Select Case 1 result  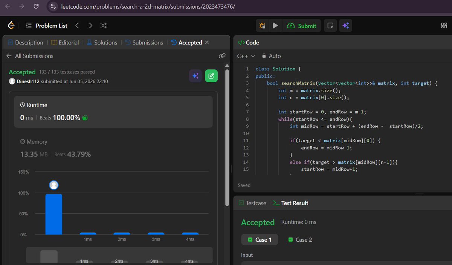[x=259, y=240]
